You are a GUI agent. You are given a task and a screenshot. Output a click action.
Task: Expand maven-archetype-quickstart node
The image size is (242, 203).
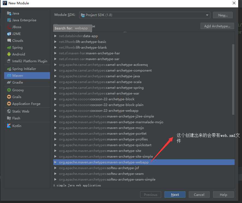[x=55, y=145]
